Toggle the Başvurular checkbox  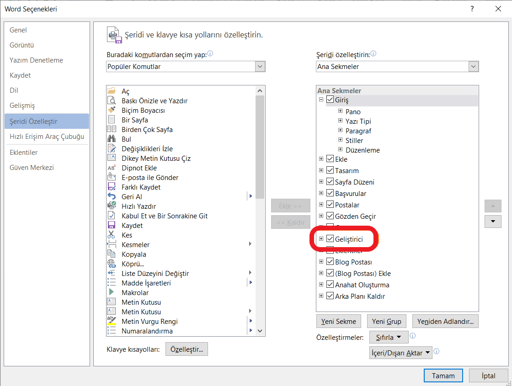point(330,193)
